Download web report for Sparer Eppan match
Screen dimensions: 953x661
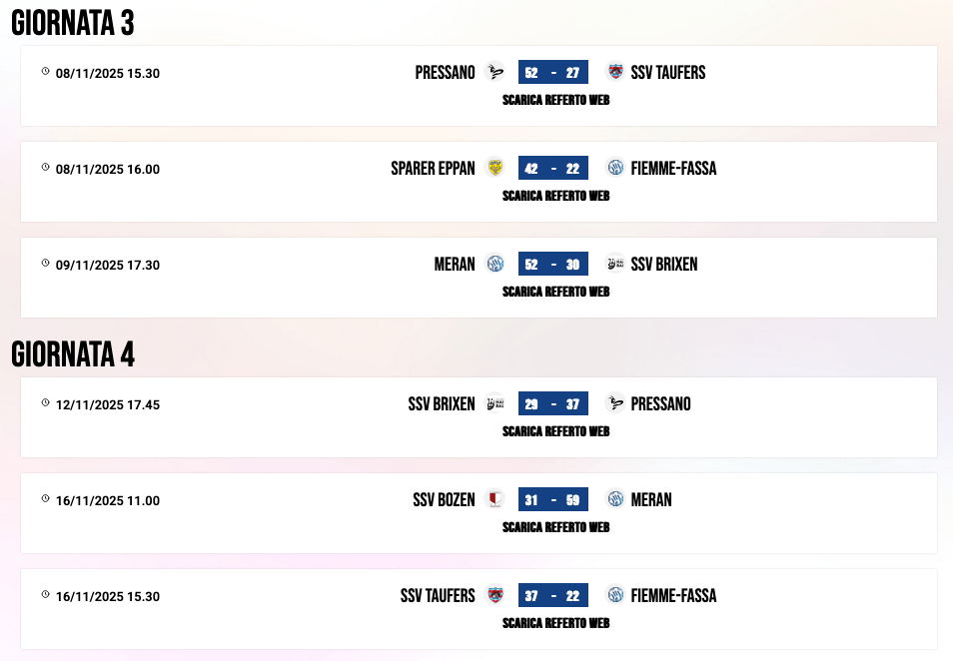[x=555, y=196]
